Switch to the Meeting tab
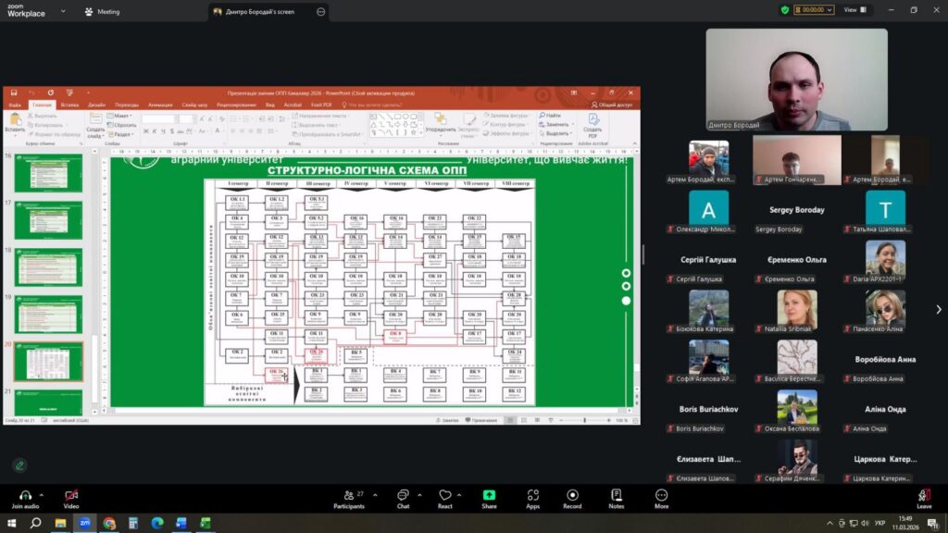Viewport: 948px width, 533px height. tap(102, 12)
